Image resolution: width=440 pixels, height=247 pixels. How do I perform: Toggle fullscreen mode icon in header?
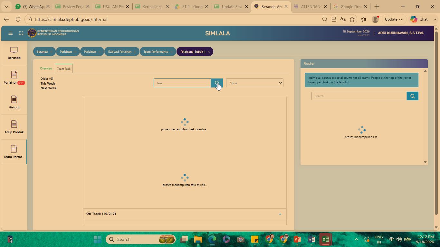click(21, 33)
